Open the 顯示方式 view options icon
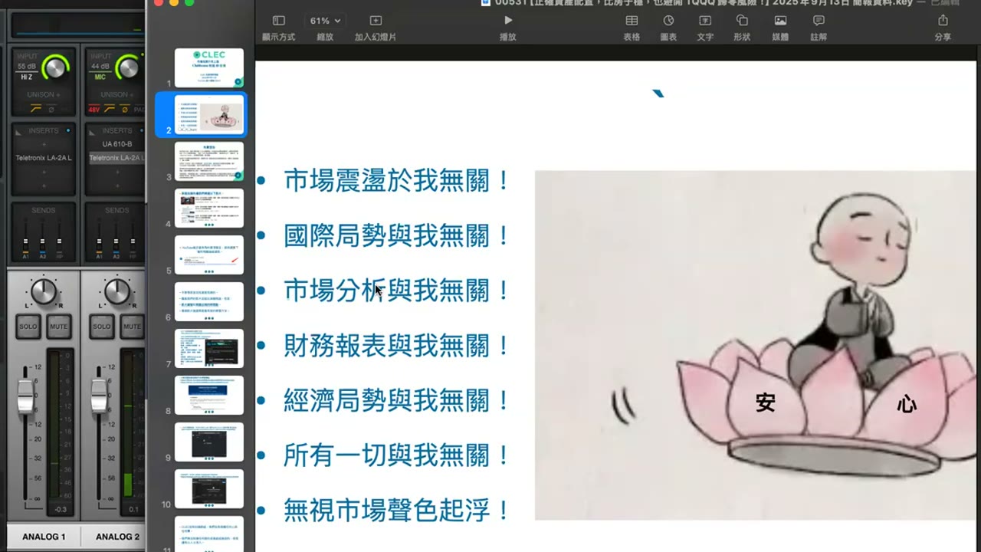This screenshot has height=552, width=981. point(278,21)
